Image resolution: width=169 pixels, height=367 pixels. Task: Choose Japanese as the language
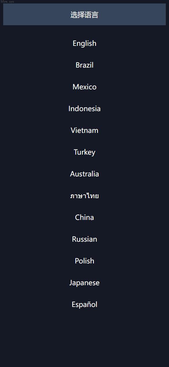tap(84, 283)
